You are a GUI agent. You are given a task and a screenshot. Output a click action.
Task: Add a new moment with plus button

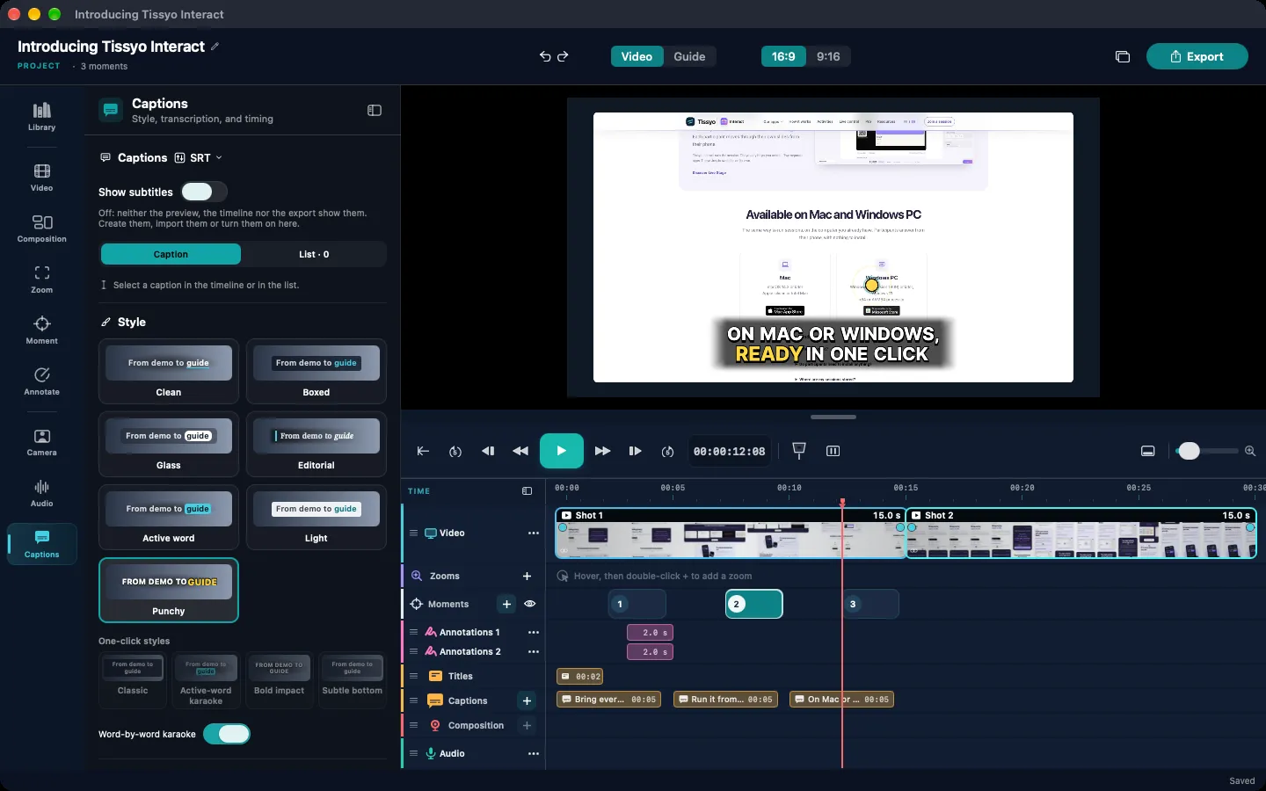[x=506, y=604]
